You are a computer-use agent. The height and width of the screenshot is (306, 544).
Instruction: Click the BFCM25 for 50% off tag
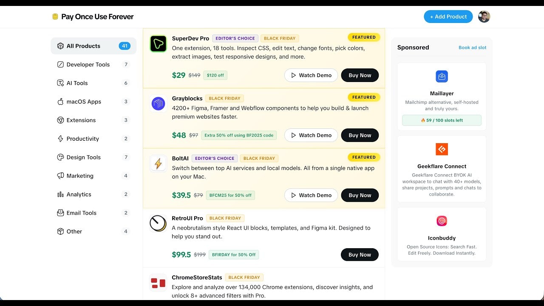[230, 195]
